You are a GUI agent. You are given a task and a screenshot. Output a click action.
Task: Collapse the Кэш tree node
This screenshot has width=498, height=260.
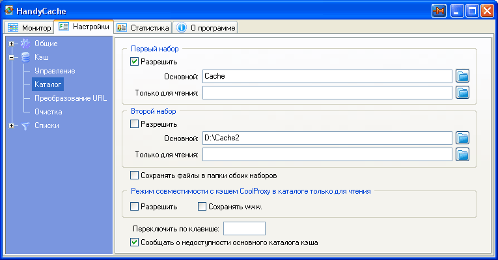tap(11, 57)
